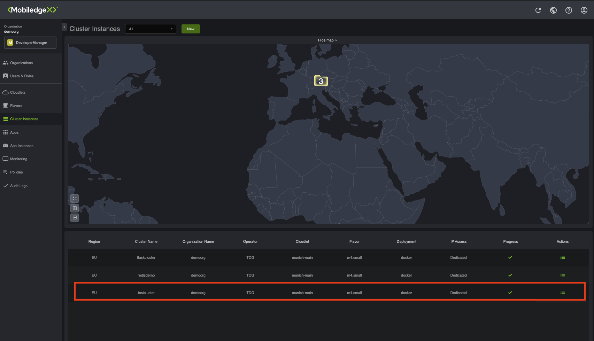Sort by Operator column header
Image resolution: width=594 pixels, height=341 pixels.
[x=250, y=241]
